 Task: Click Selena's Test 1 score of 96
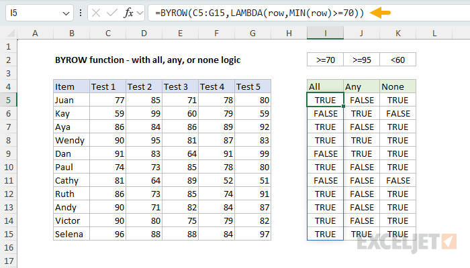(108, 234)
